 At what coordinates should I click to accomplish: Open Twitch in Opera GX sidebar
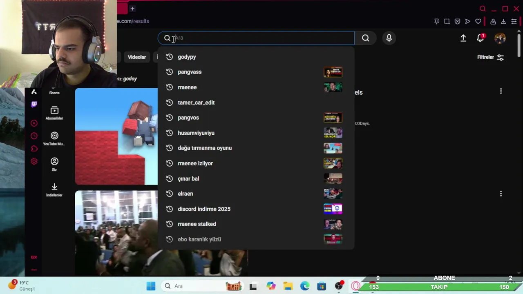pos(34,104)
